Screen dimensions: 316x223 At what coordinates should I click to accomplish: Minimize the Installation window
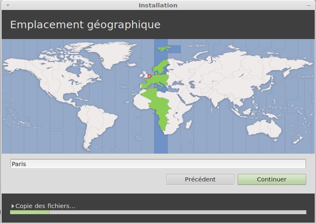pyautogui.click(x=309, y=5)
